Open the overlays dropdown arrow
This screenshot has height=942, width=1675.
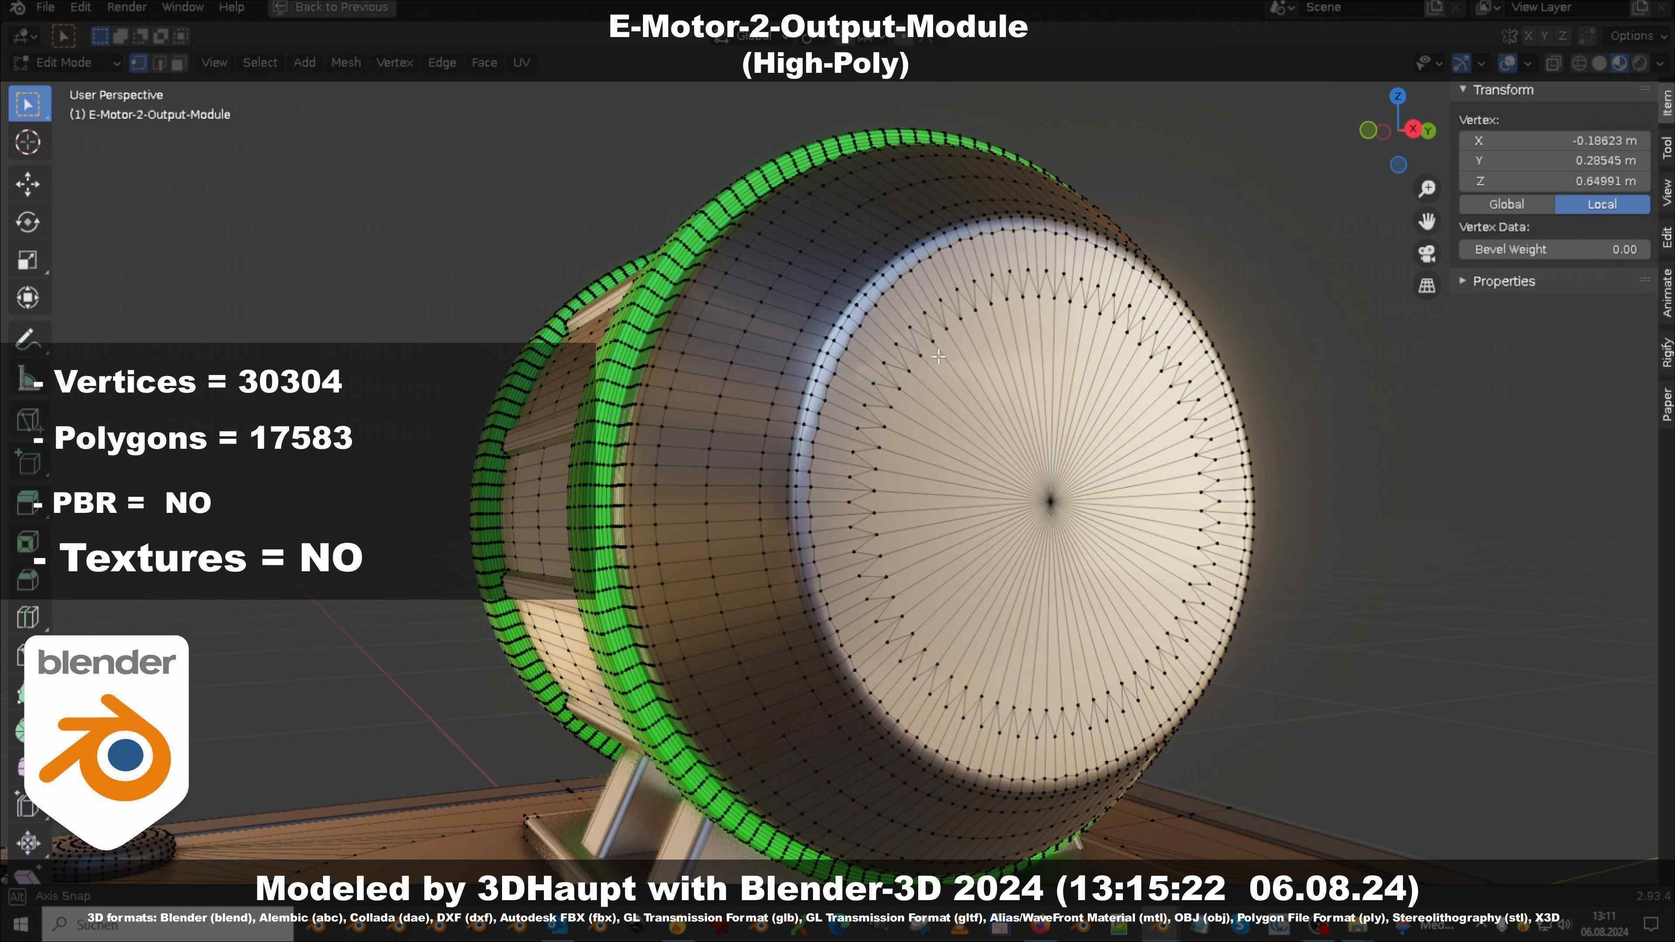pyautogui.click(x=1528, y=63)
